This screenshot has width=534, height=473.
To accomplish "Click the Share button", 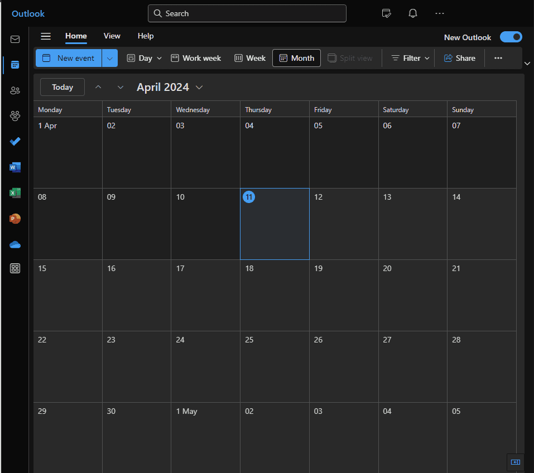I will [x=459, y=58].
